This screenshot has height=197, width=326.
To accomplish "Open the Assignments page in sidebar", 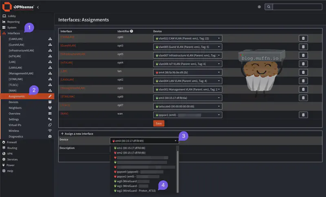I will 17,96.
